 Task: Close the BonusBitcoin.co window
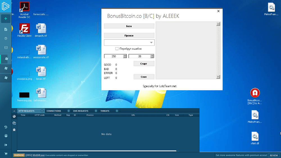[218, 11]
